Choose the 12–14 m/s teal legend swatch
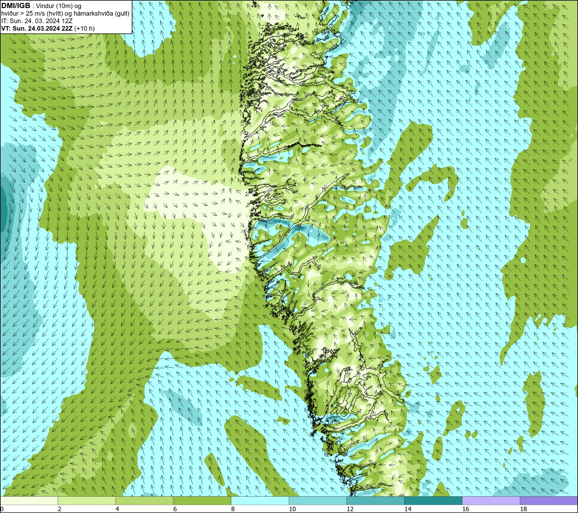The height and width of the screenshot is (513, 578). (375, 500)
